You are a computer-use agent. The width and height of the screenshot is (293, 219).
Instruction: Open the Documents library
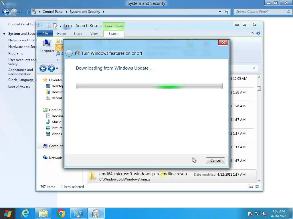point(55,116)
